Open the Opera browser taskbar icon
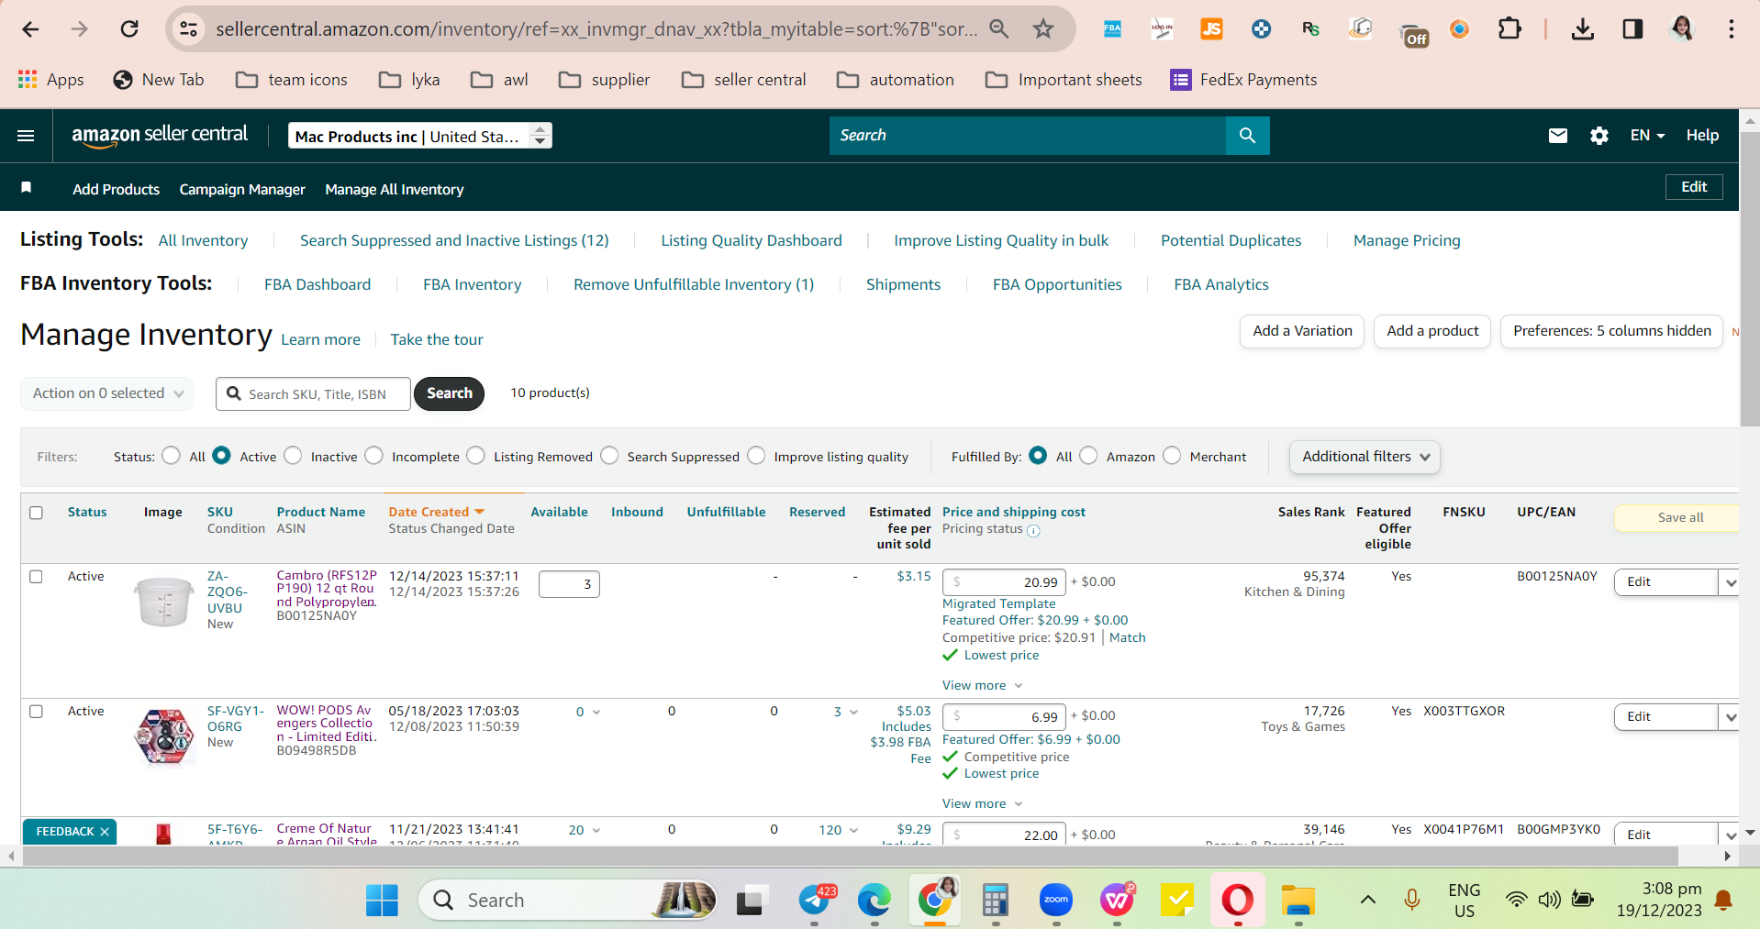 pyautogui.click(x=1237, y=900)
